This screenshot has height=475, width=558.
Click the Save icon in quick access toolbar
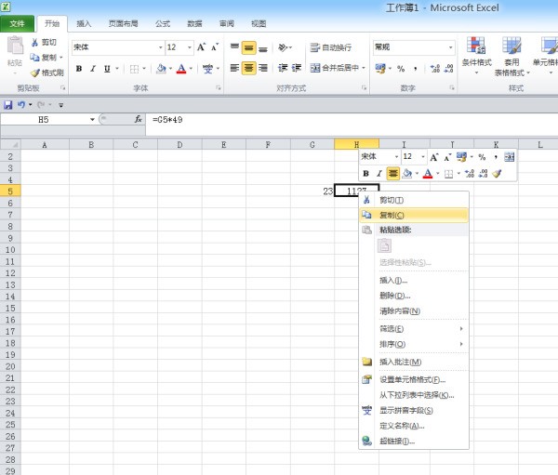[x=7, y=105]
